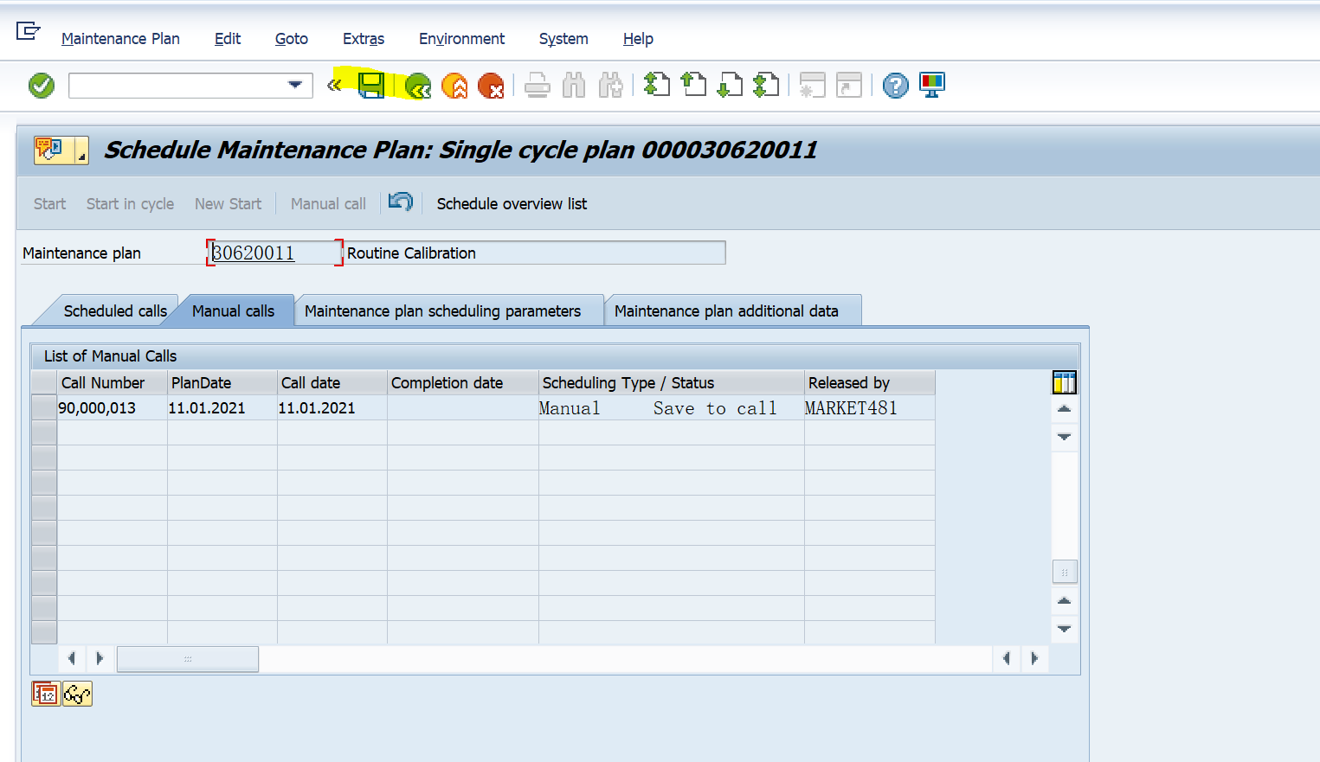Screen dimensions: 1320x762
Task: Click the Print icon in toolbar
Action: 538,86
